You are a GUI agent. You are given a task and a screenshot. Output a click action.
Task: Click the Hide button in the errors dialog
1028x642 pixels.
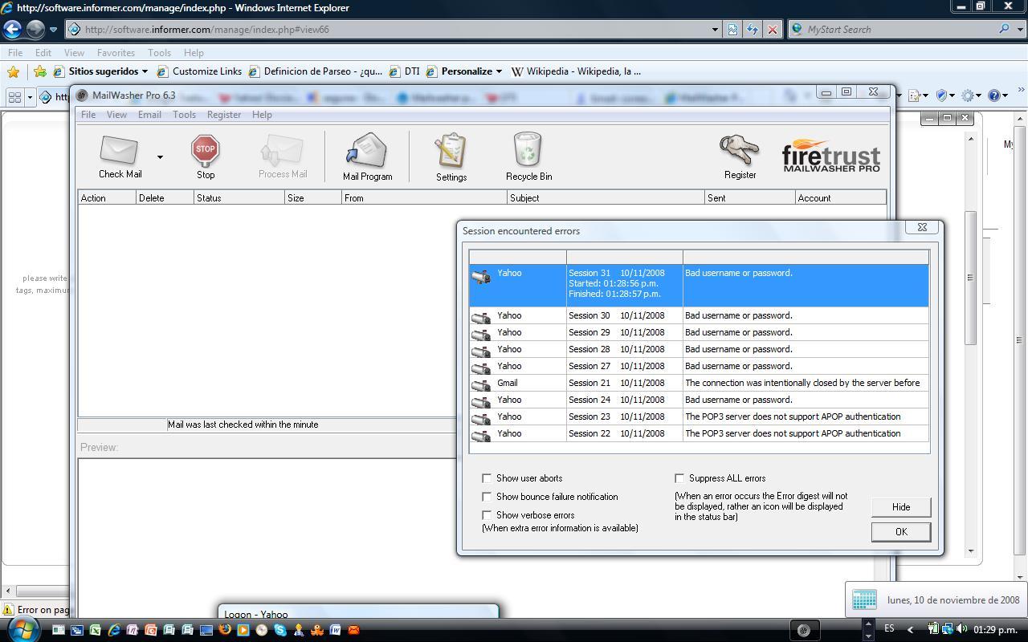(901, 507)
